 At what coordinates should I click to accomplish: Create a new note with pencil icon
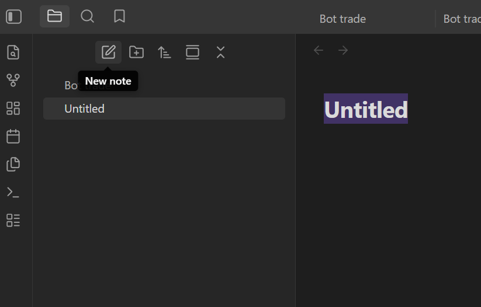108,52
